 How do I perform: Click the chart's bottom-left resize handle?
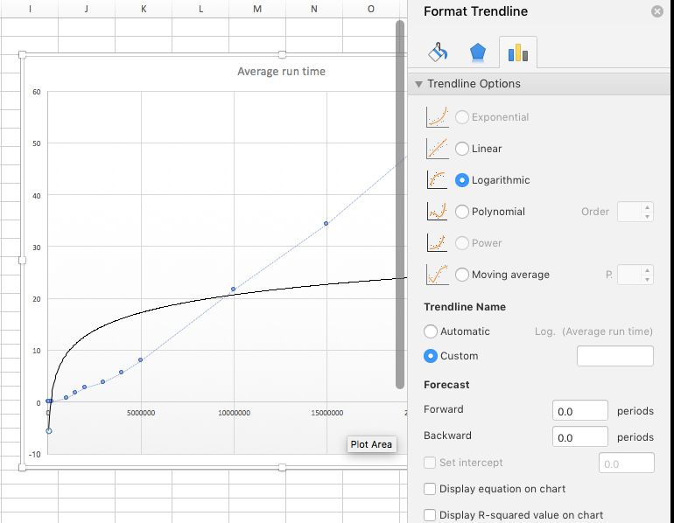click(23, 467)
